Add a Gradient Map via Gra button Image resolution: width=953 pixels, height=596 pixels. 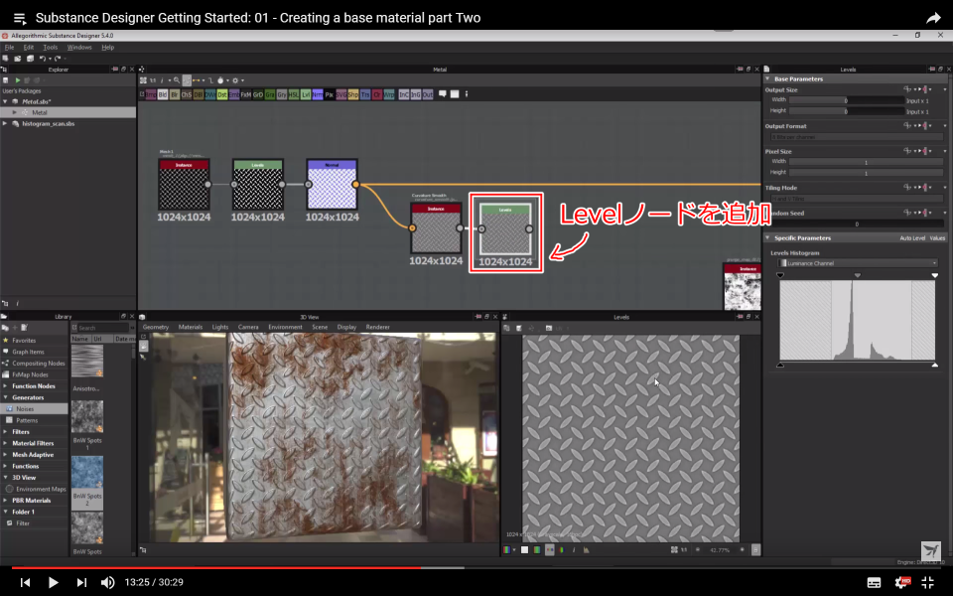pos(270,94)
